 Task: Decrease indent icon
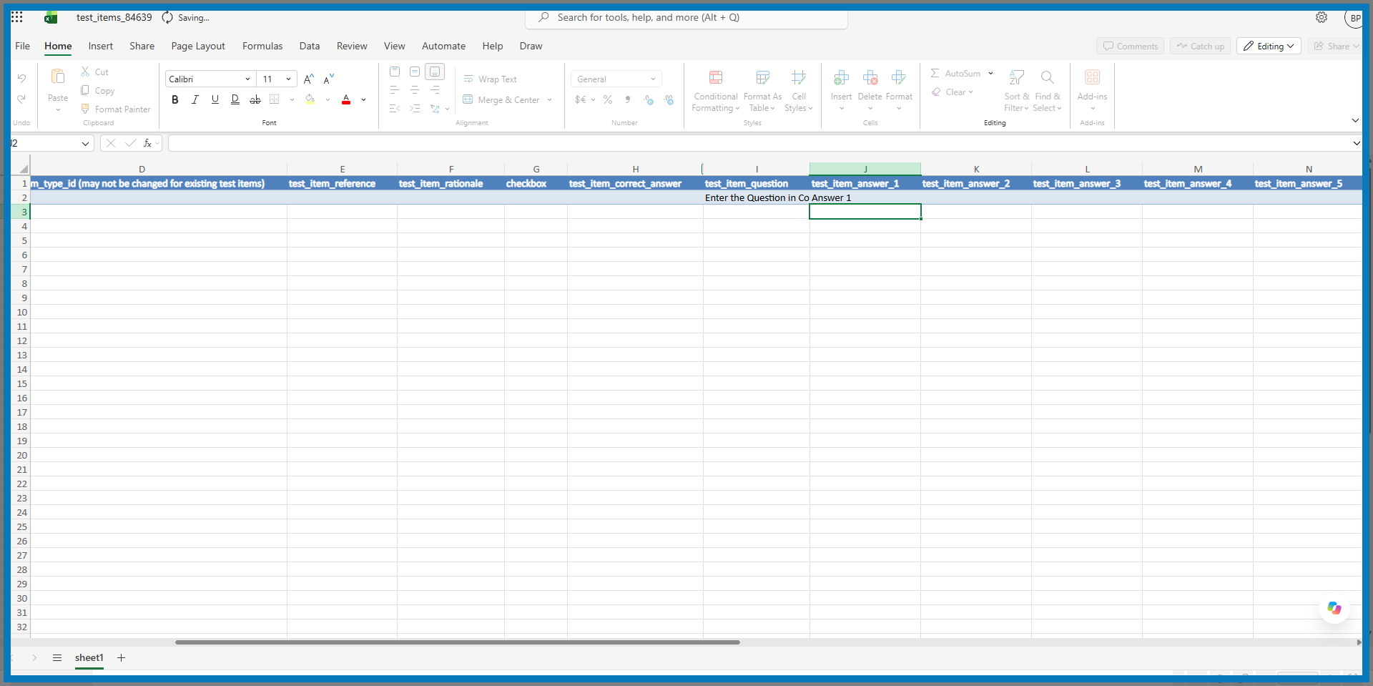click(x=395, y=109)
